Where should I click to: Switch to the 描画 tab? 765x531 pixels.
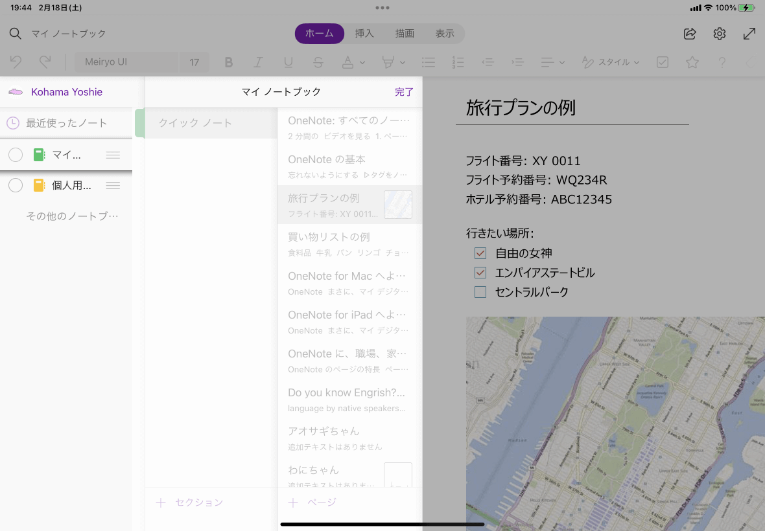405,34
